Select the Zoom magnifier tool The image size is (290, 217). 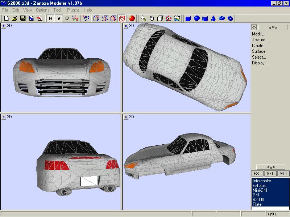tap(144, 18)
